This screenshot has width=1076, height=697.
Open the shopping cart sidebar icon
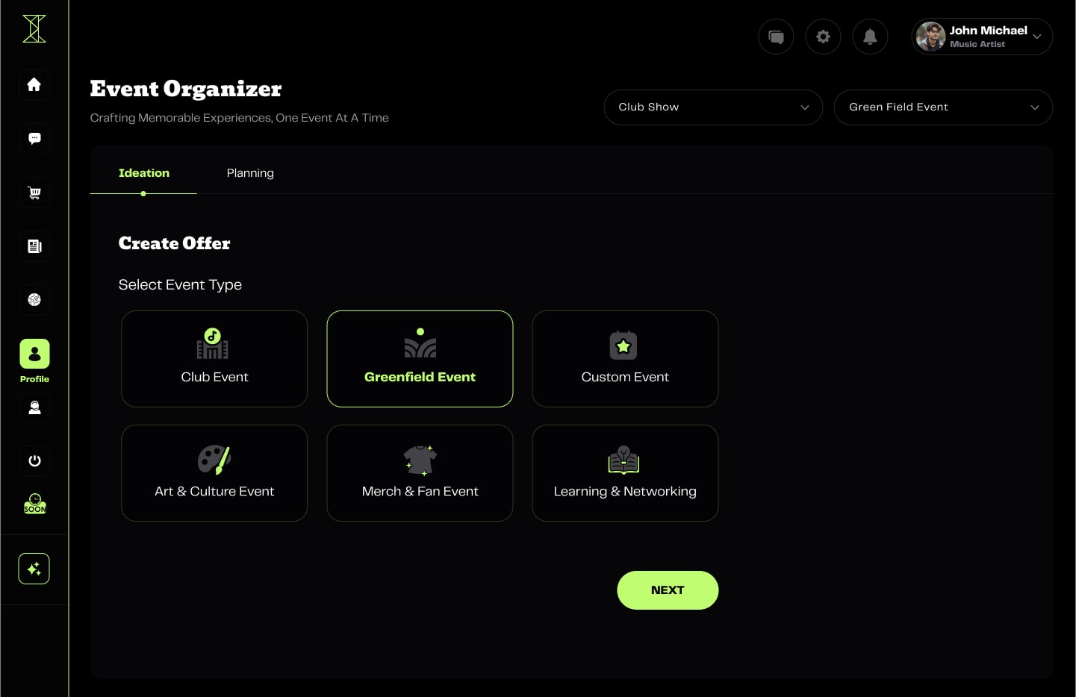(x=34, y=193)
